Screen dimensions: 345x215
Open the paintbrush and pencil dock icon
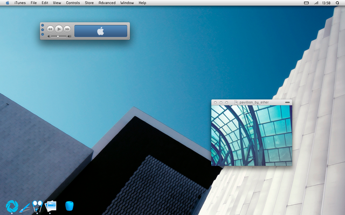point(25,208)
